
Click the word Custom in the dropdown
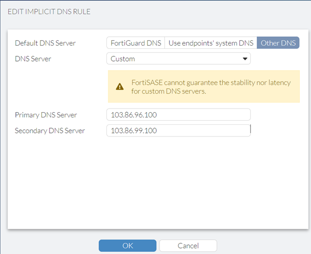pos(123,59)
